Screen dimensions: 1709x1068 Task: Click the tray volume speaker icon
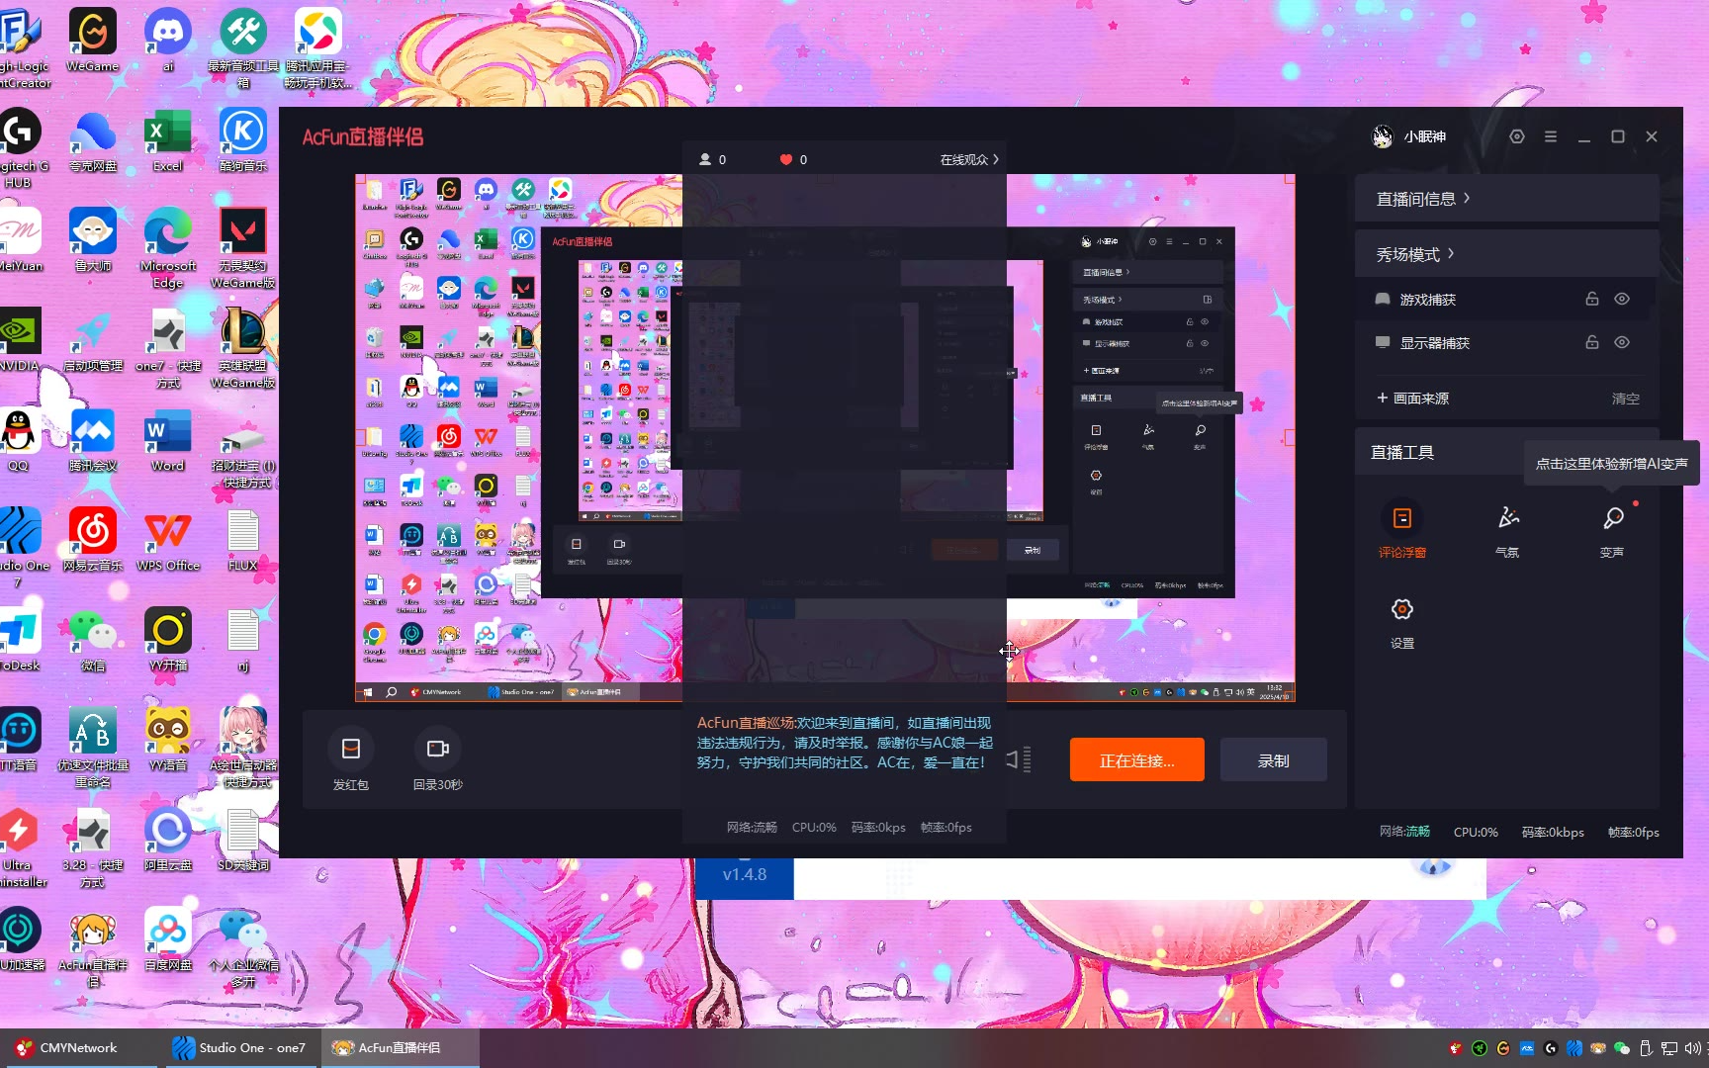click(1692, 1048)
